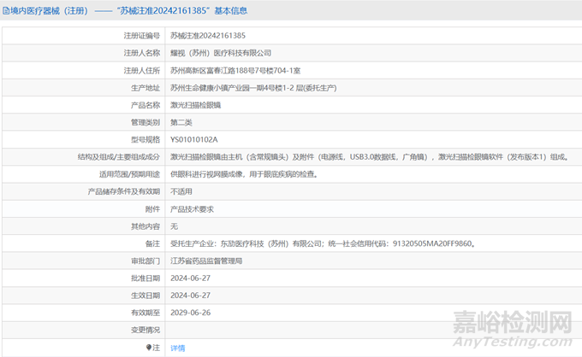Click the model specification YS01010102A
The image size is (582, 357).
pos(194,139)
